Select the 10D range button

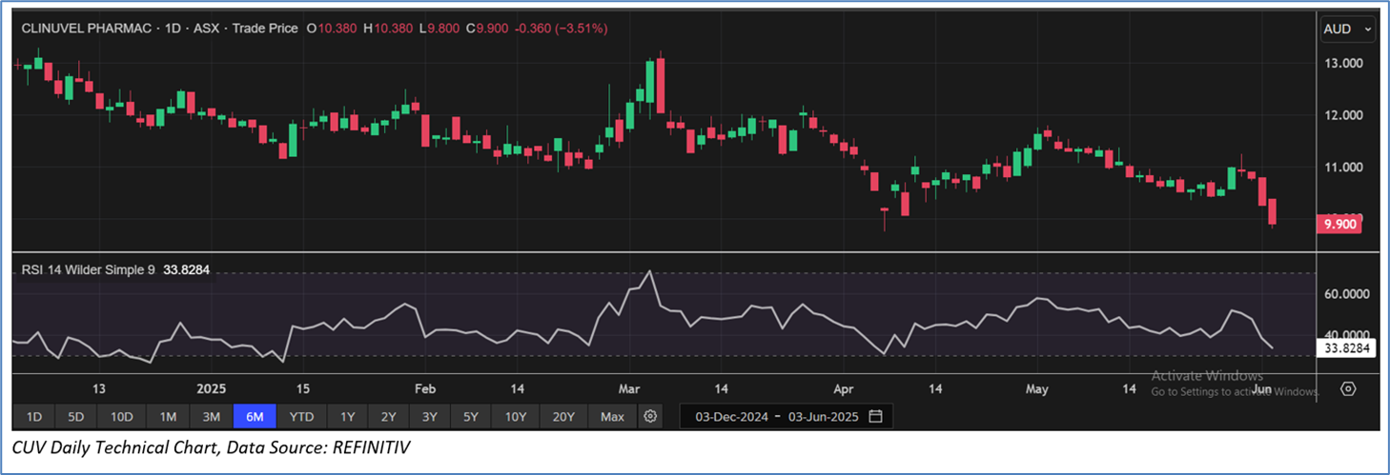coord(121,417)
